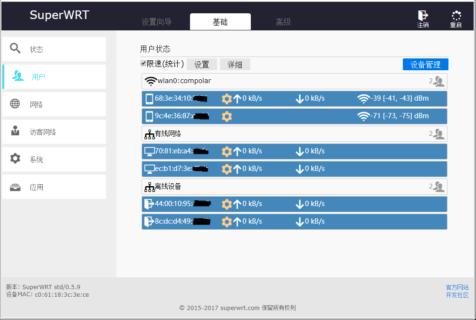Screen dimensions: 476x320
Task: Click the 详细 button
Action: (235, 64)
